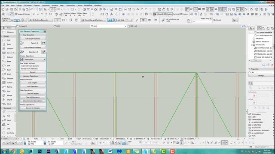275x154 pixels.
Task: Select the Stair tool
Action: tap(8, 91)
